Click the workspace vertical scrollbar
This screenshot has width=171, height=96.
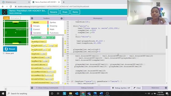coord(166,42)
